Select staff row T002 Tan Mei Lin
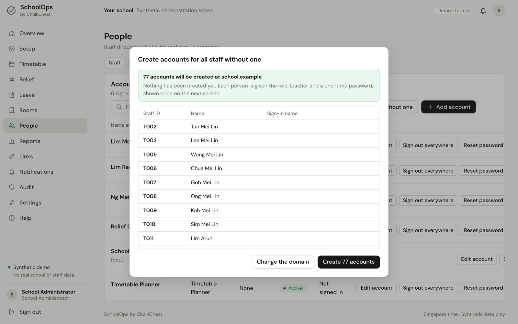518x324 pixels. pyautogui.click(x=259, y=127)
